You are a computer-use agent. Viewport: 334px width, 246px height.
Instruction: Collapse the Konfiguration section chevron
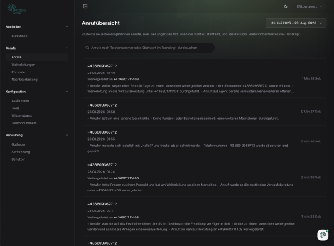(67, 92)
